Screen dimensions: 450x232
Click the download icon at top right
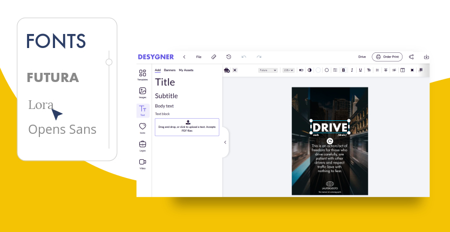tap(426, 57)
